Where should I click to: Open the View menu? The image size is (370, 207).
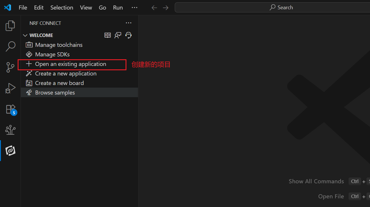click(x=86, y=8)
